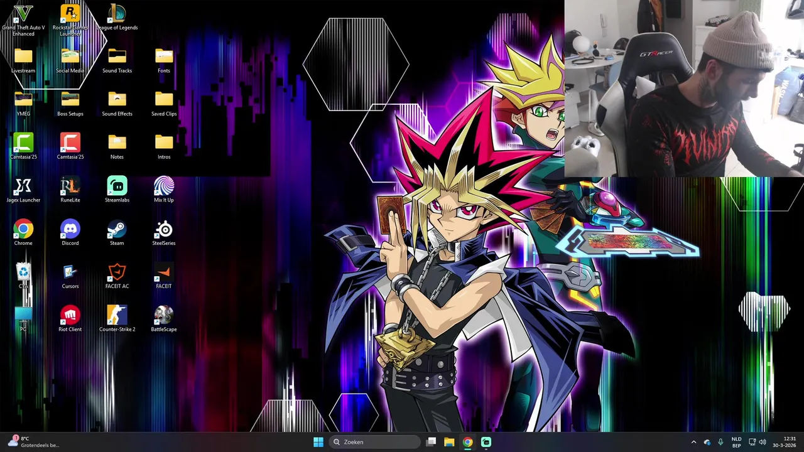Open BattleScape desktop icon
This screenshot has width=804, height=452.
pos(164,319)
